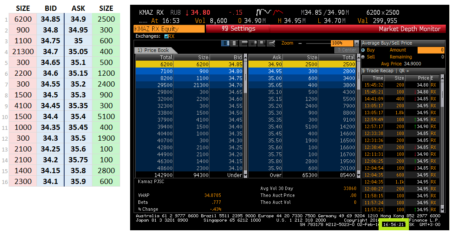The image size is (451, 232).
Task: Click 21300 in the left table's pink size column
Action: pos(23,52)
